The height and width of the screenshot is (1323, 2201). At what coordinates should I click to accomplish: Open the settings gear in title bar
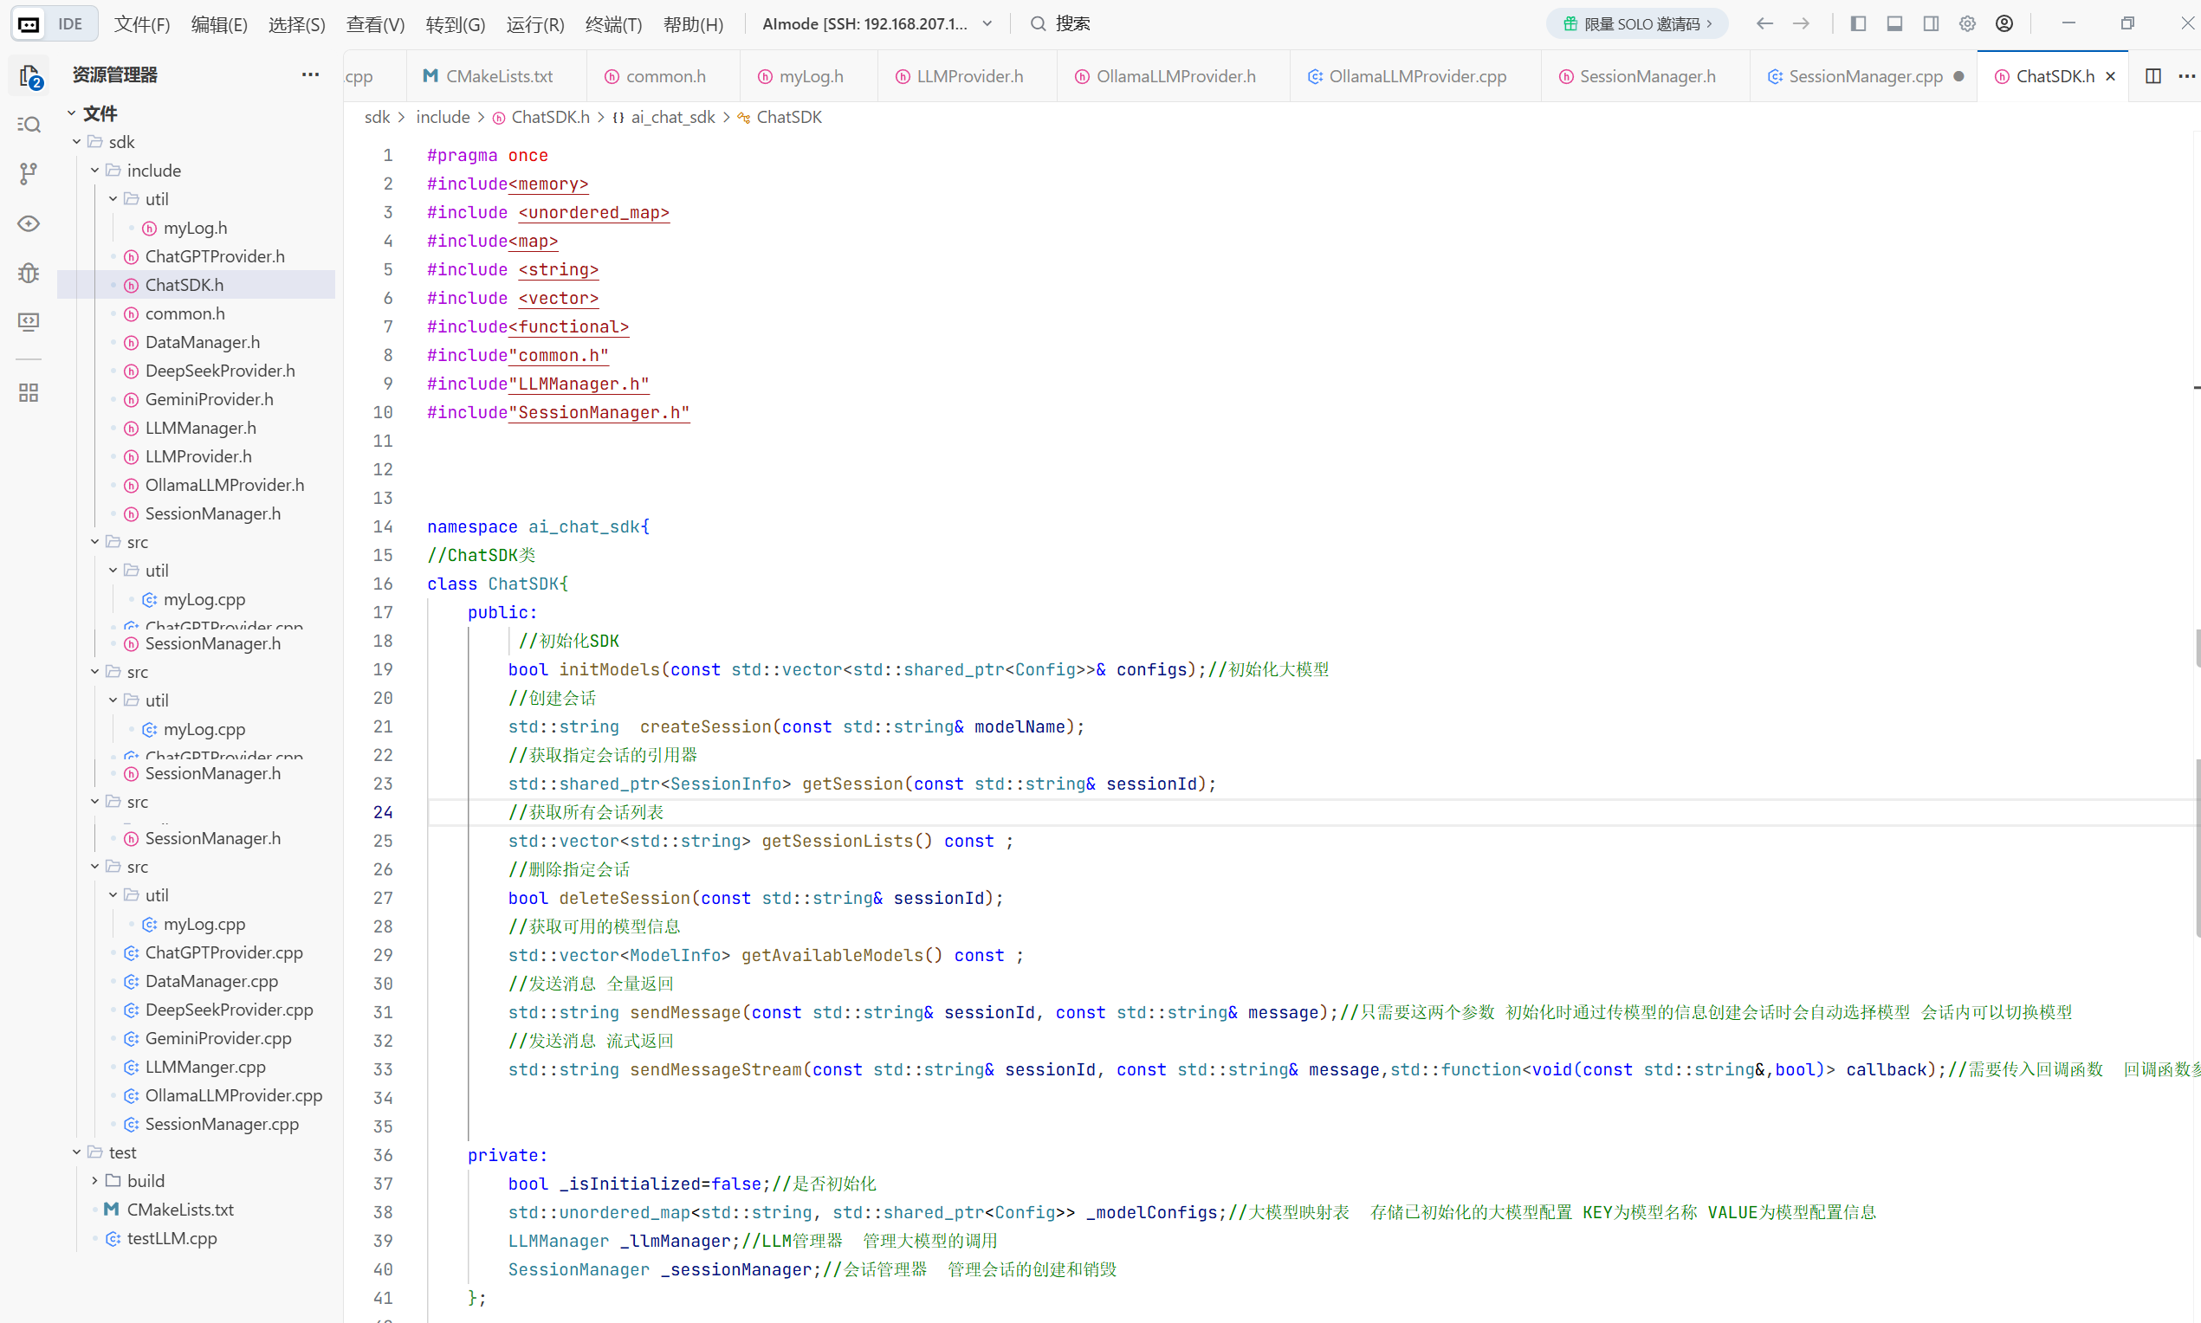pos(1967,24)
